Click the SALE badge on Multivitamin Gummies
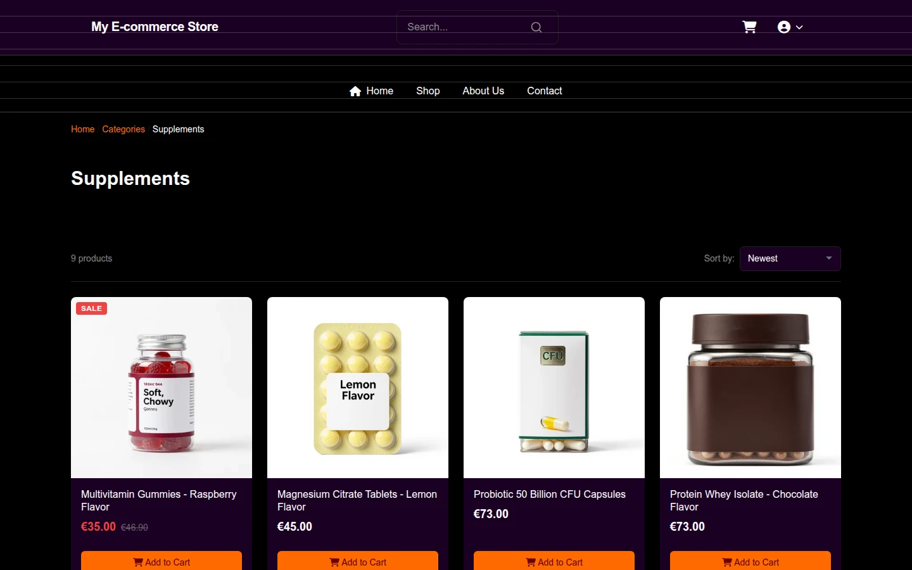Viewport: 912px width, 570px height. 91,308
